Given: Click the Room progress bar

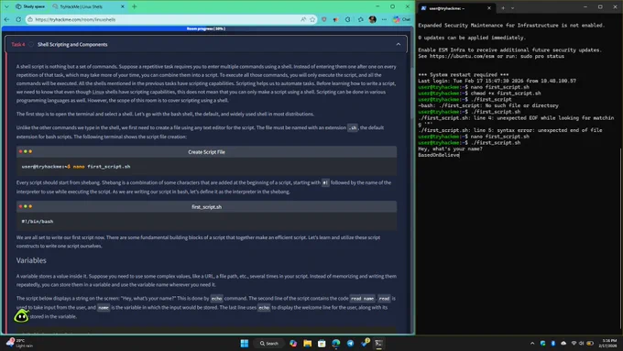Looking at the screenshot, I should click(x=206, y=28).
